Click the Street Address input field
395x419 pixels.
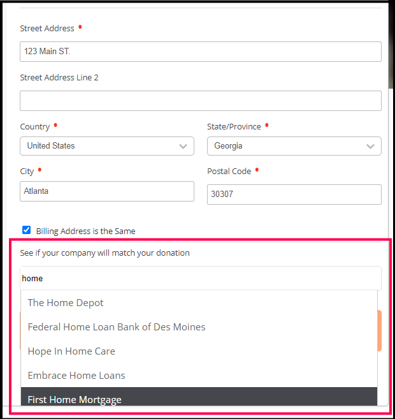pos(201,52)
